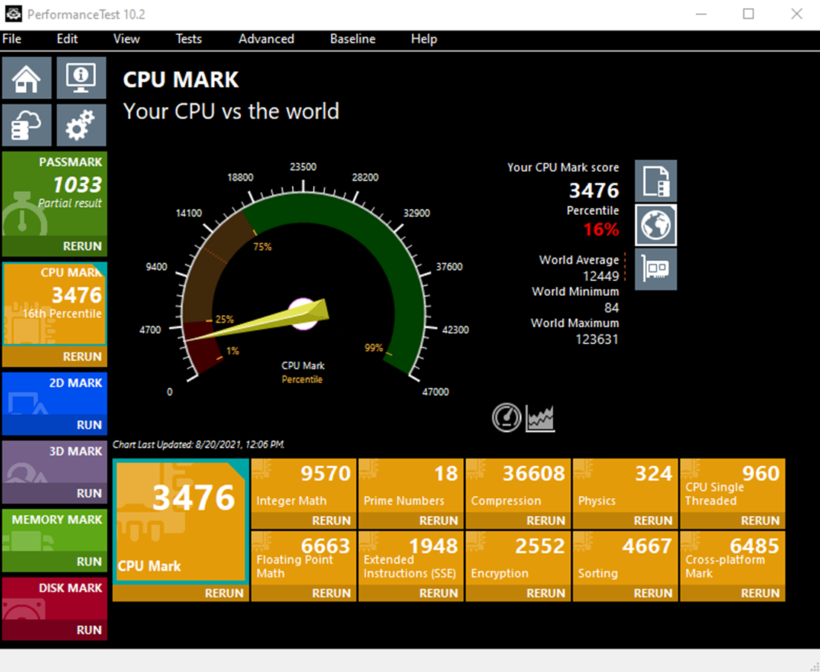Screen dimensions: 820x672
Task: Select the Integer Math 9570 tile
Action: tap(304, 486)
